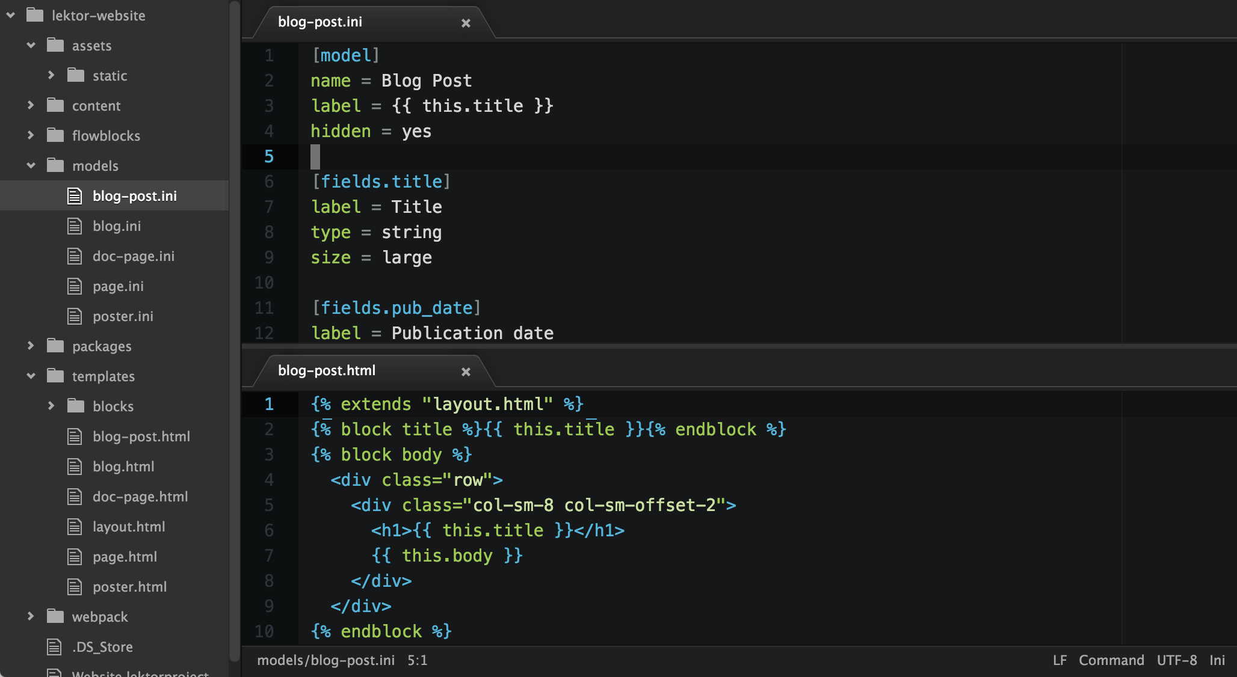Click the page.ini file icon
The width and height of the screenshot is (1237, 677).
point(75,286)
